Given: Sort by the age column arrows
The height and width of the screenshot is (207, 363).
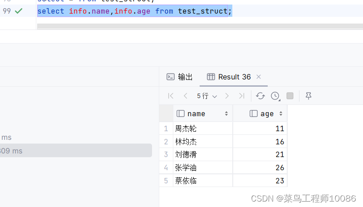Looking at the screenshot, I should pos(281,113).
